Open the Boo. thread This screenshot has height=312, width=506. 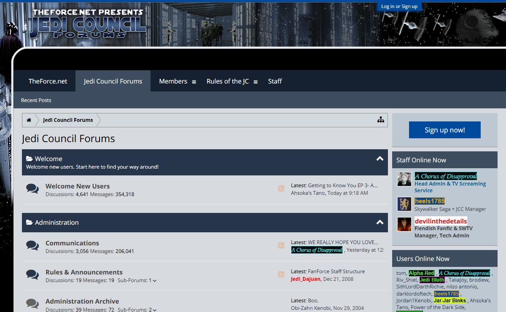coord(313,300)
